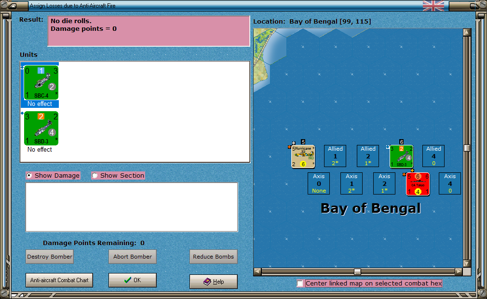Click the map's vertical scrollbar down arrow
The image size is (487, 299).
pos(466,263)
